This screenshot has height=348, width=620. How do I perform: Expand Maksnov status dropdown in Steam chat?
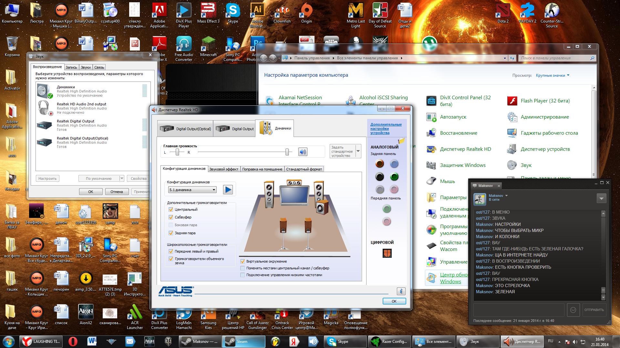point(506,196)
